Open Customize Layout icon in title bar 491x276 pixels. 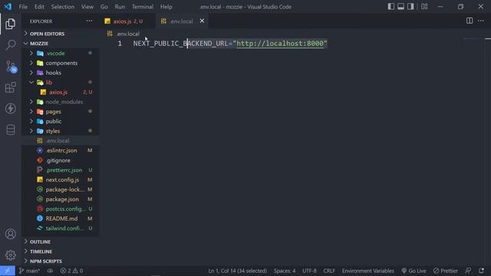pyautogui.click(x=424, y=7)
